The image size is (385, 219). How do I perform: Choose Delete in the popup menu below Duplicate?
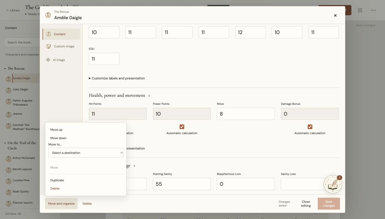click(55, 189)
